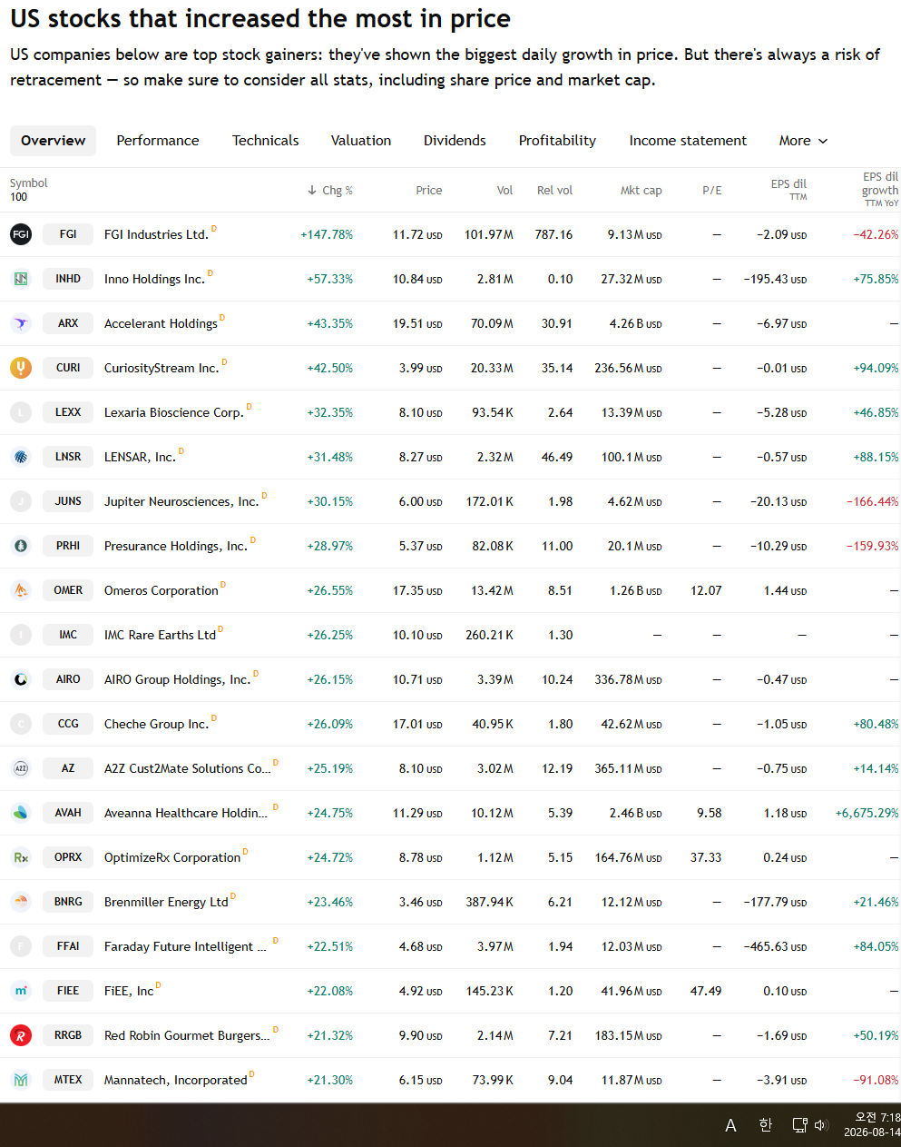
Task: Click the FIEE company logo icon
Action: (21, 991)
